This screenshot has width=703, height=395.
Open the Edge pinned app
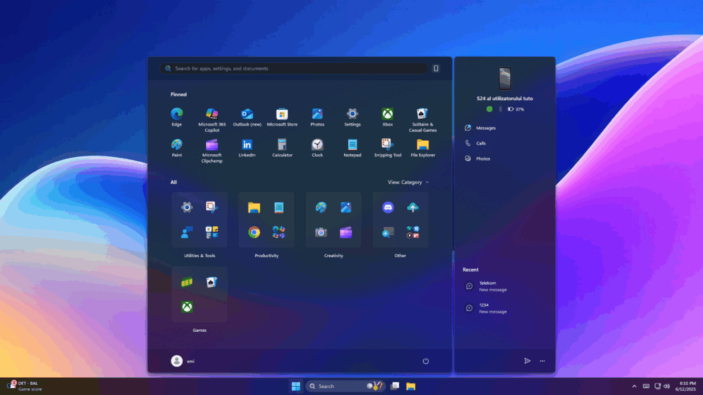tap(176, 117)
